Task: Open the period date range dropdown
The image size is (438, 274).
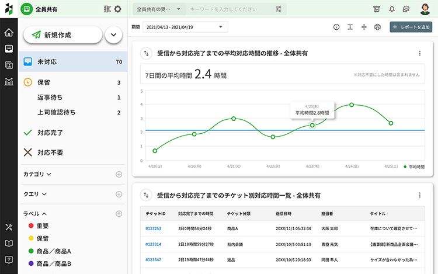Action: point(185,27)
